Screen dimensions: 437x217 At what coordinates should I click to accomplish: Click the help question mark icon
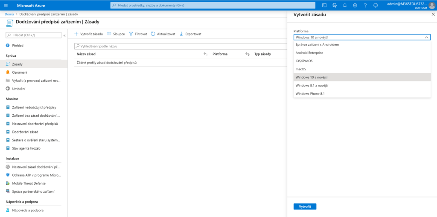point(365,5)
